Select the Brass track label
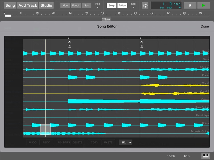The image size is (214, 160). 205,123
